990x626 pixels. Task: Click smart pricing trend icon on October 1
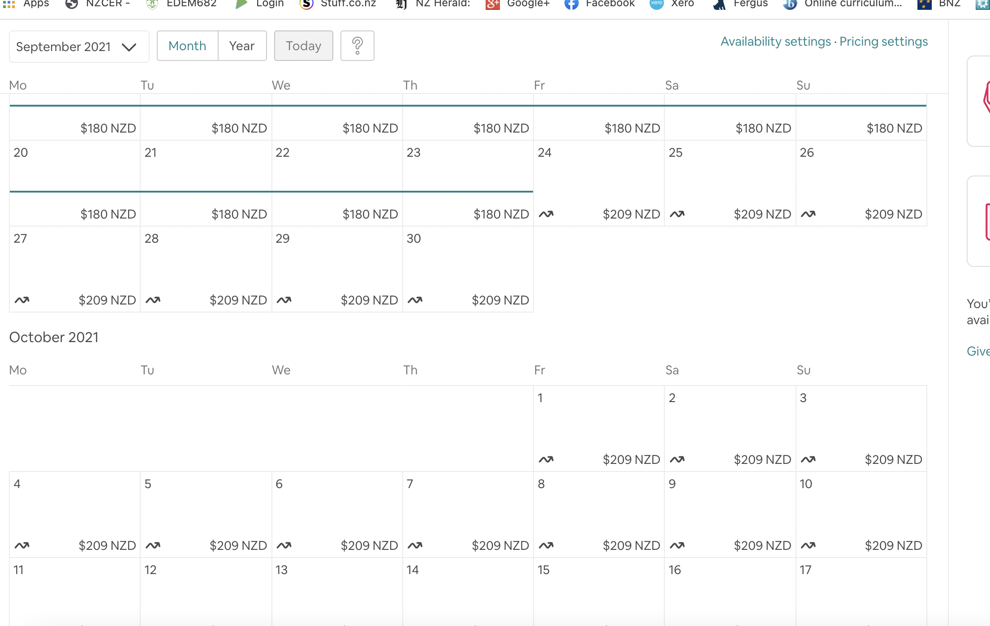tap(546, 459)
